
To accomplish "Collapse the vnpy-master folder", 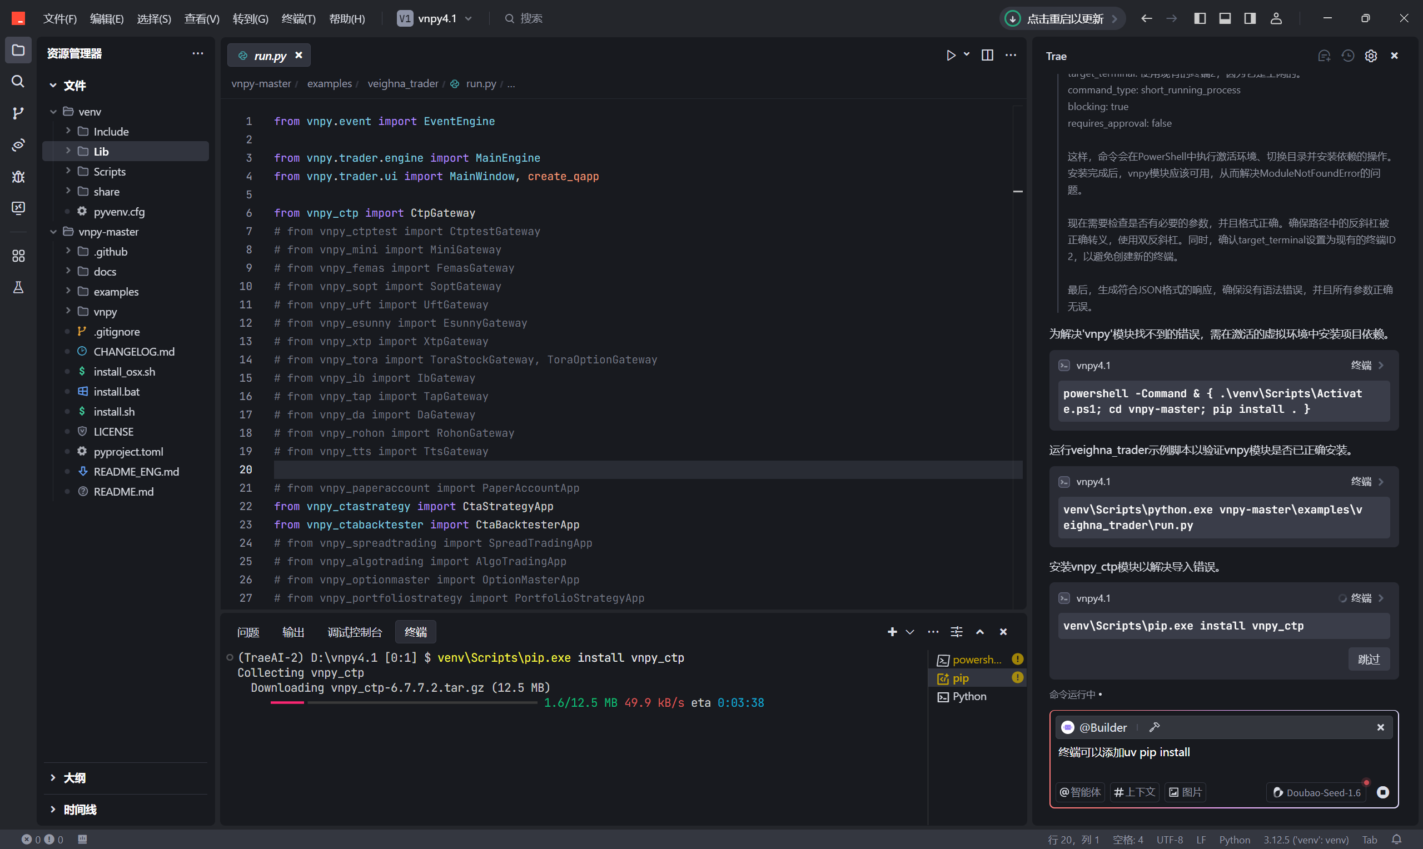I will pyautogui.click(x=53, y=232).
